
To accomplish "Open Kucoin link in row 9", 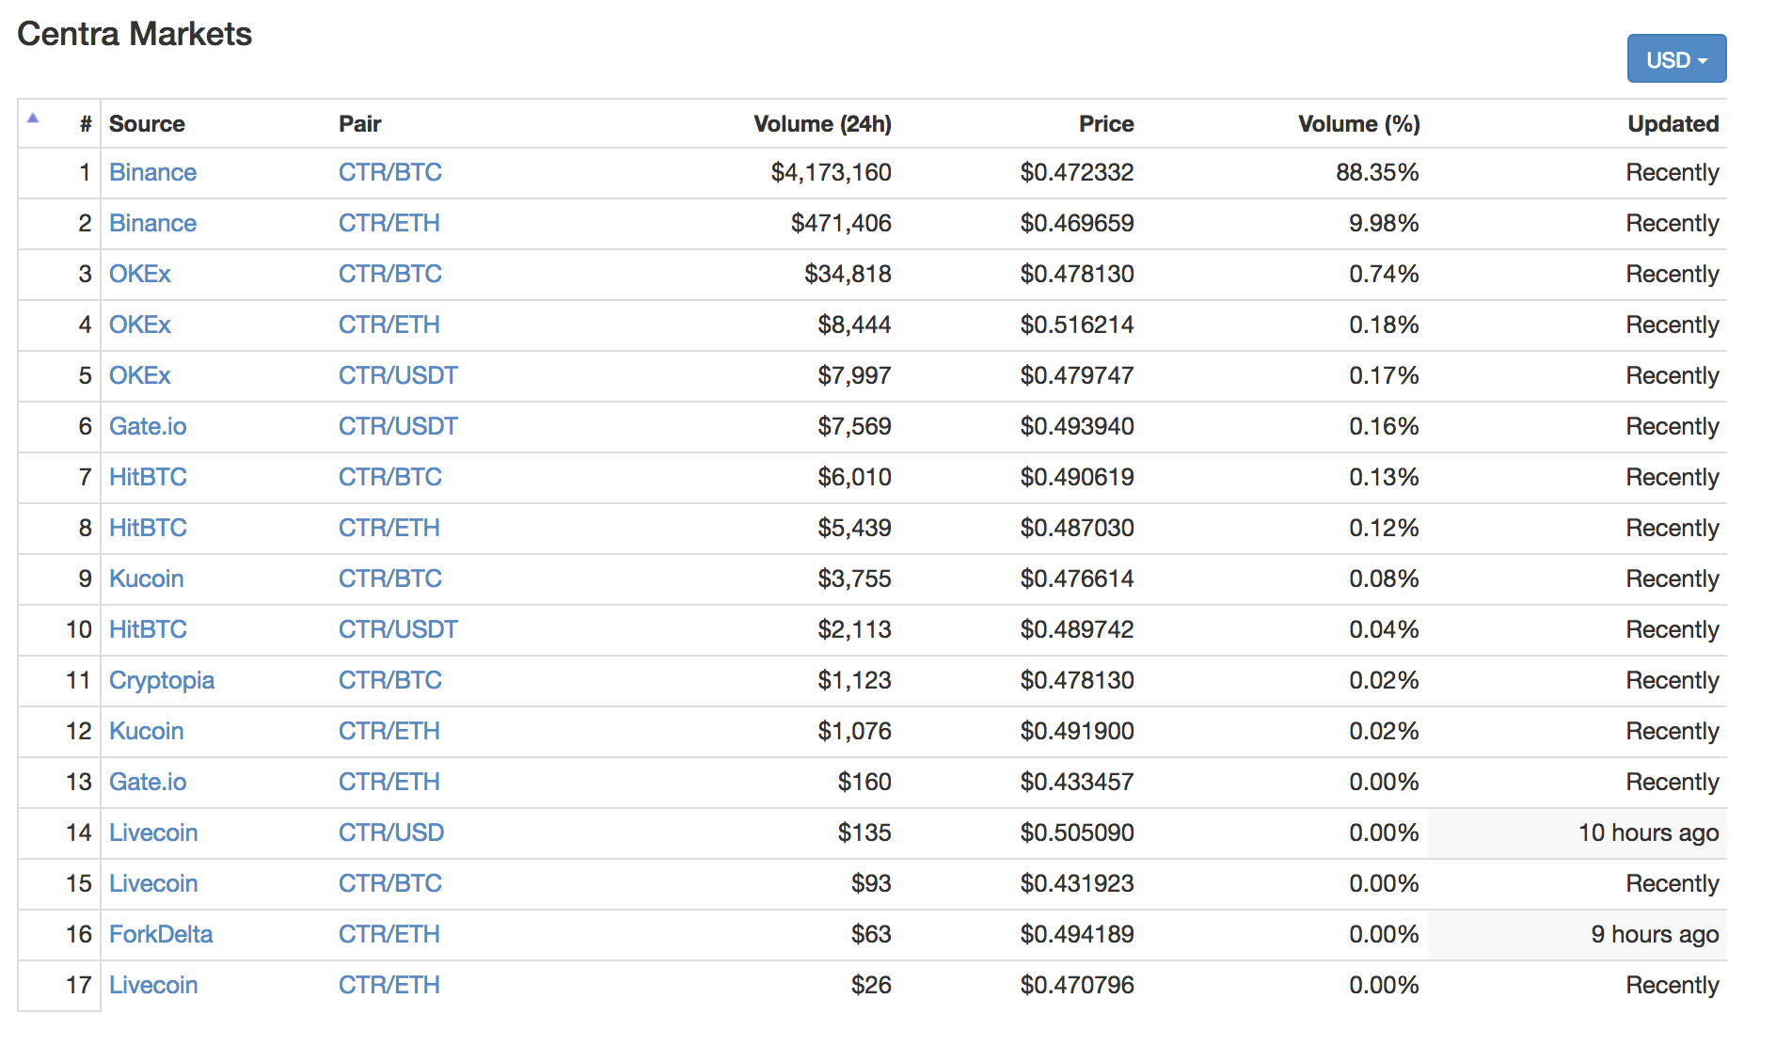I will (146, 578).
